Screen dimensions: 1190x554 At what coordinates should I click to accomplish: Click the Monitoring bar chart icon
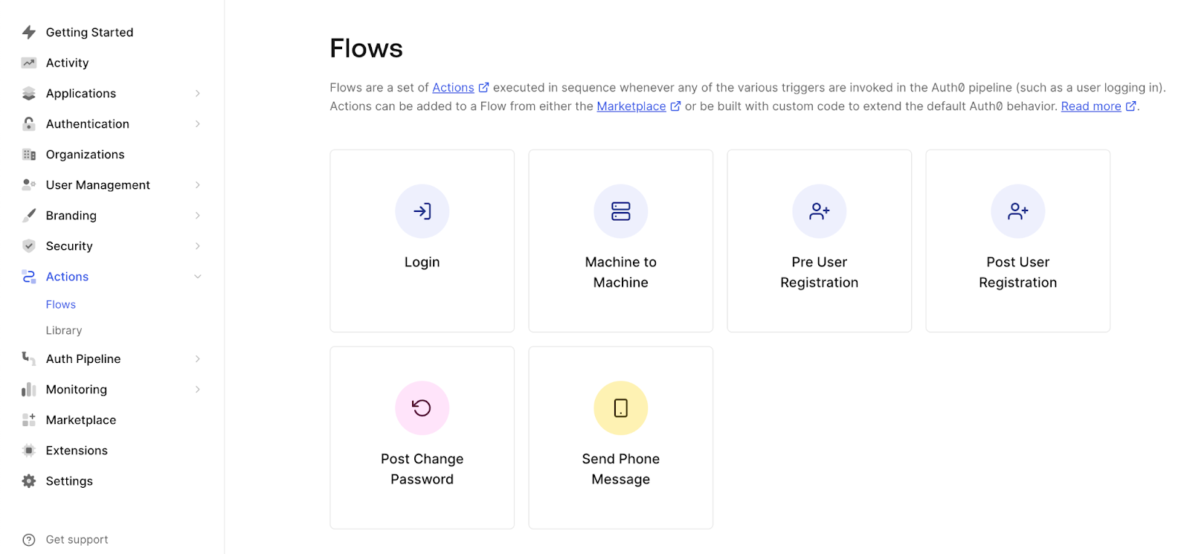pos(29,389)
